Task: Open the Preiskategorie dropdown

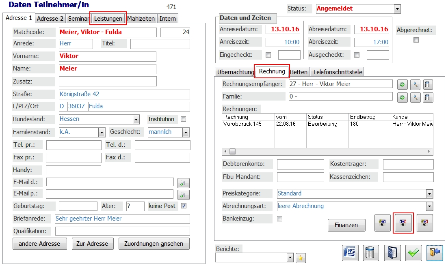Action: (x=429, y=194)
